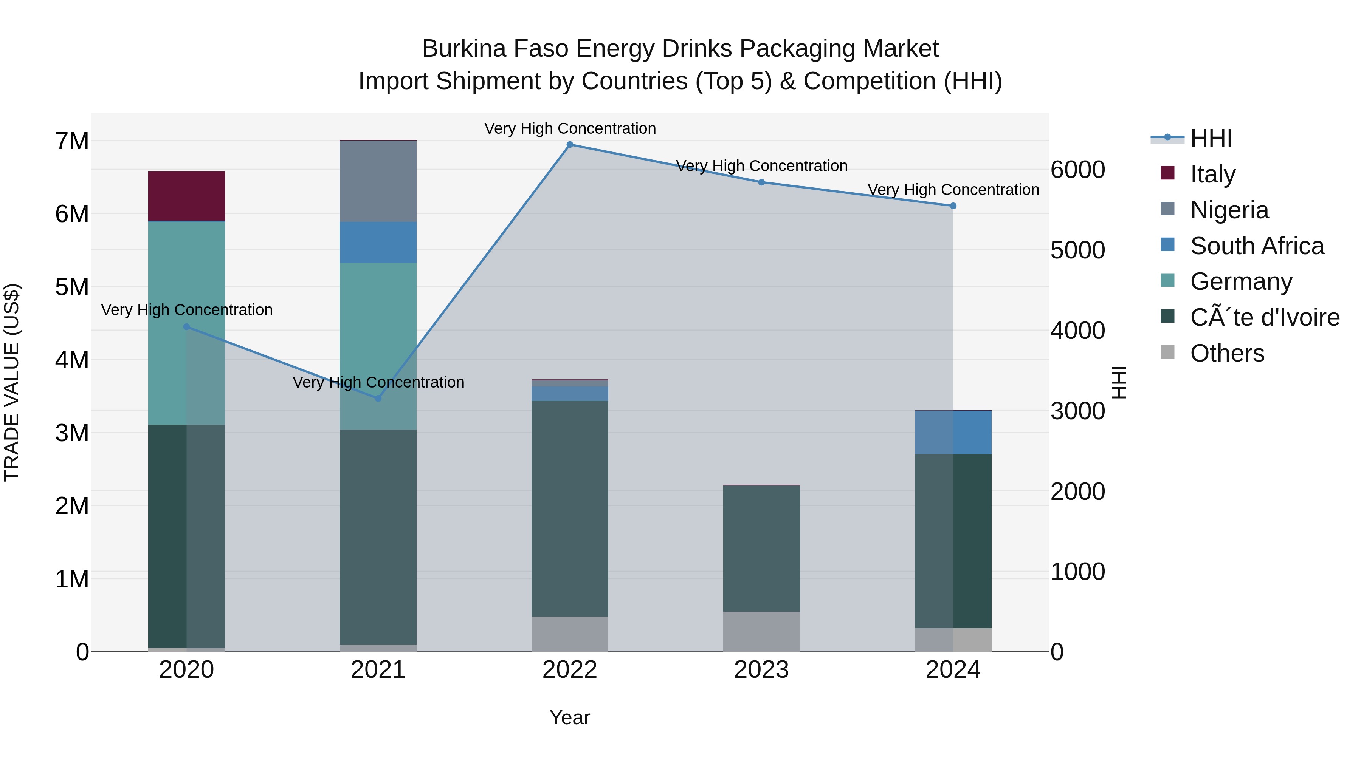Click the HHI line marker legend icon
This screenshot has width=1361, height=765.
point(1168,137)
